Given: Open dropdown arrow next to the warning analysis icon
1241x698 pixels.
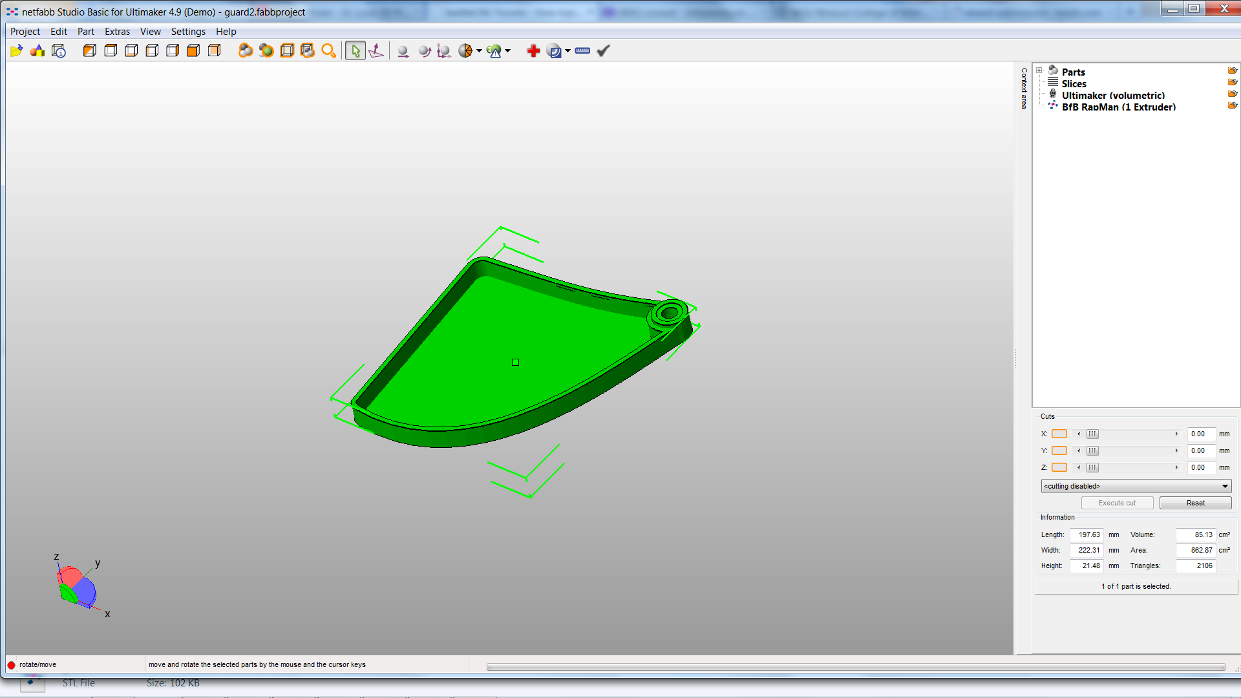Looking at the screenshot, I should (x=508, y=51).
